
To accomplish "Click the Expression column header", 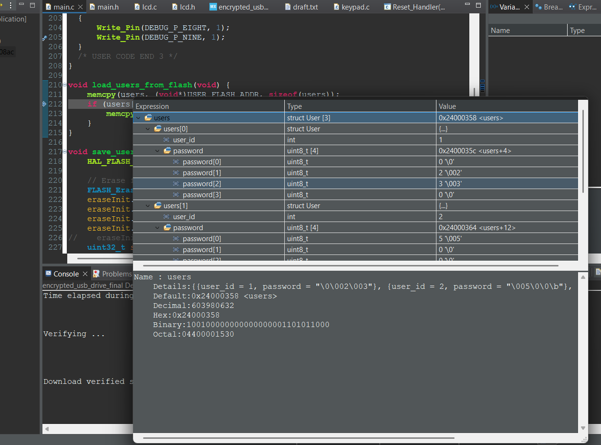I will click(152, 106).
